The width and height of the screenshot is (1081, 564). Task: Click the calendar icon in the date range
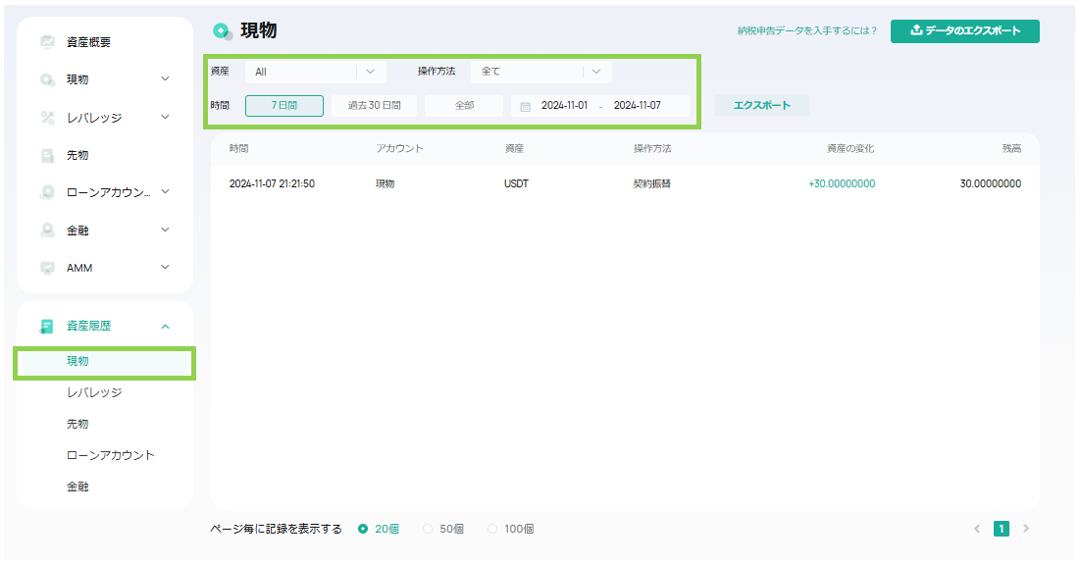[x=526, y=106]
